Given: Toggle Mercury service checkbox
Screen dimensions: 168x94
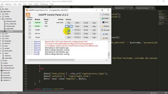Looking at the screenshot, I should [x=30, y=34].
